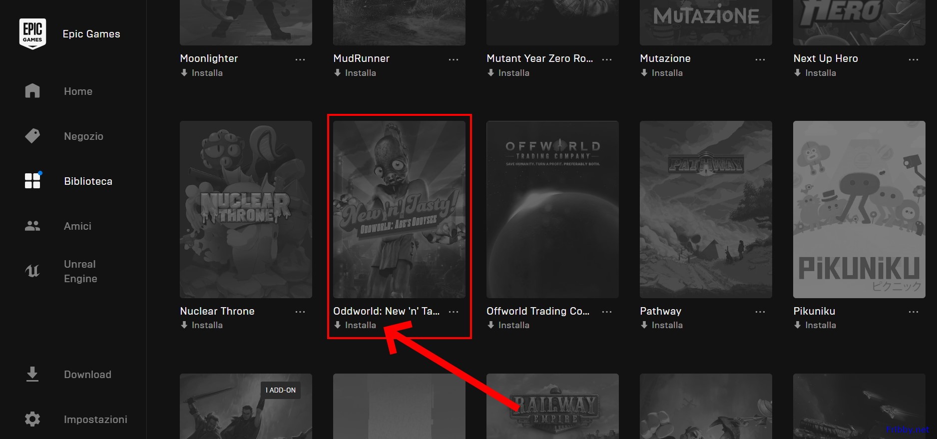Select the Pikuniku cover art
Image resolution: width=937 pixels, height=439 pixels.
click(x=859, y=209)
